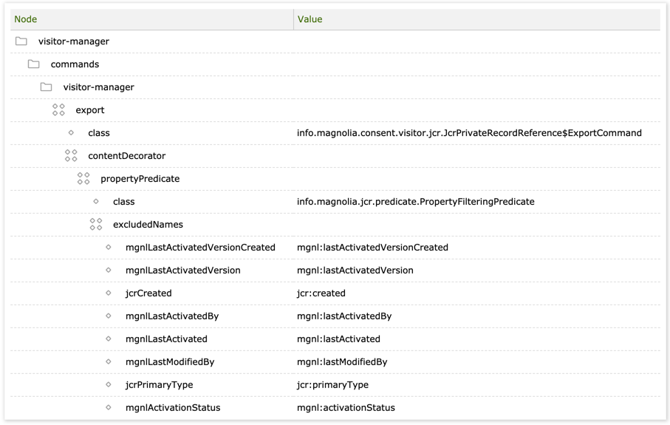Click the value jcr:primaryType
Image resolution: width=670 pixels, height=425 pixels.
point(332,385)
